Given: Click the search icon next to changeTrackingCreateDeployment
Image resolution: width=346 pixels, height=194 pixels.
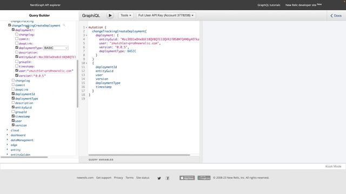Looking at the screenshot, I should point(64,25).
